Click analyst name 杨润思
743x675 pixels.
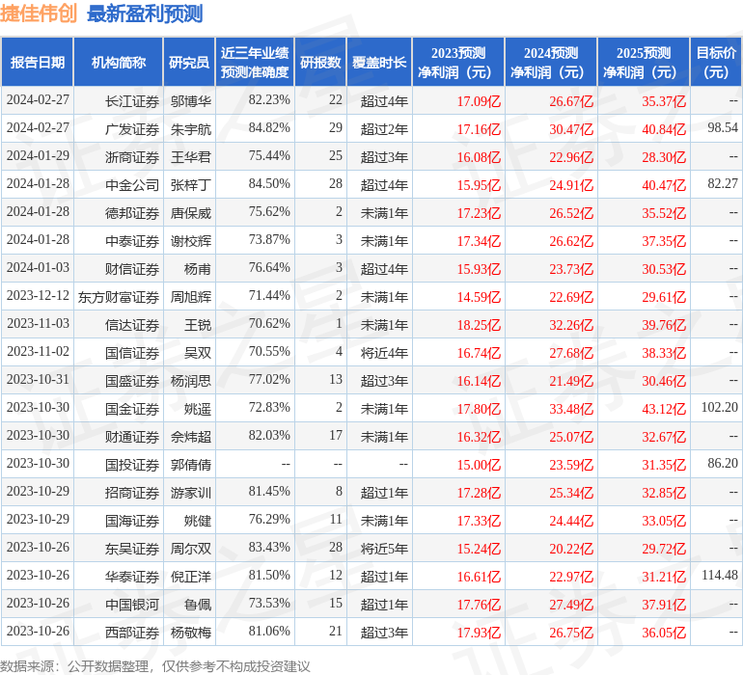190,380
